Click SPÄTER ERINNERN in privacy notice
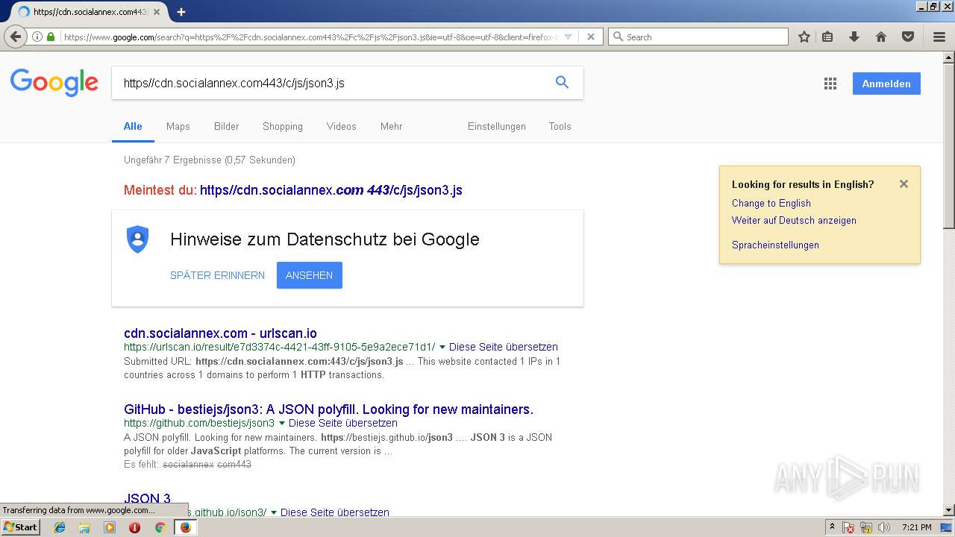This screenshot has height=537, width=955. pos(217,275)
